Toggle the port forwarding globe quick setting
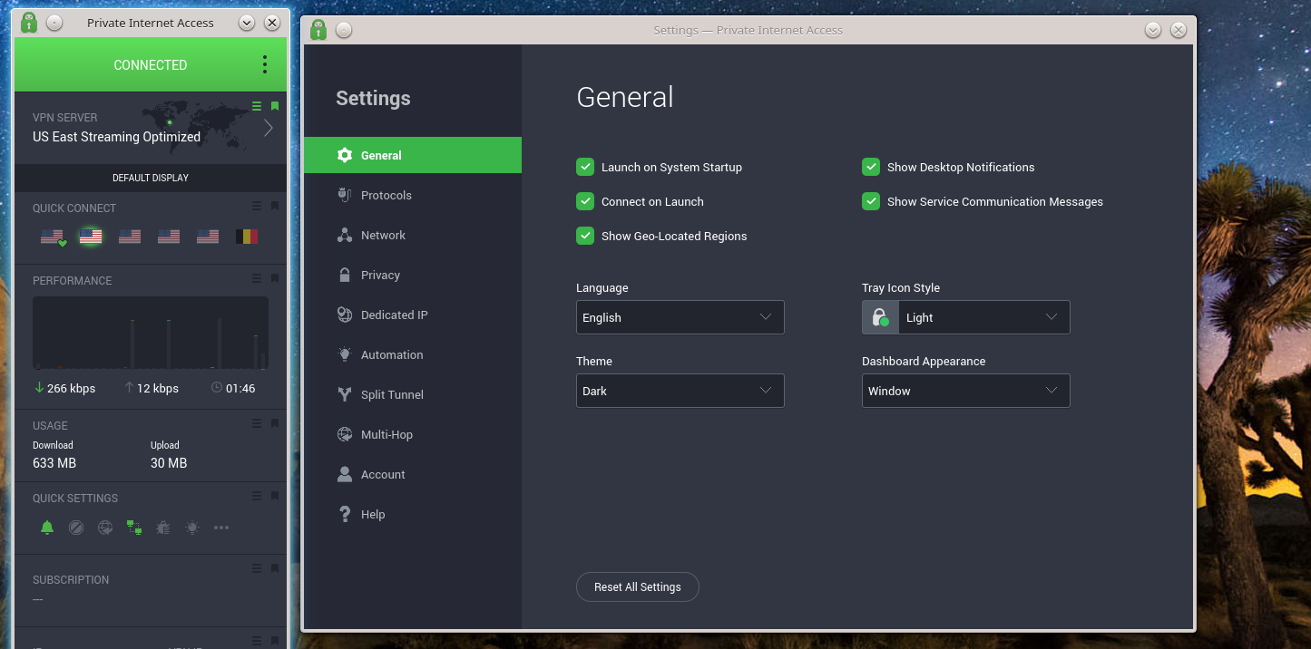Viewport: 1311px width, 649px height. pos(105,527)
